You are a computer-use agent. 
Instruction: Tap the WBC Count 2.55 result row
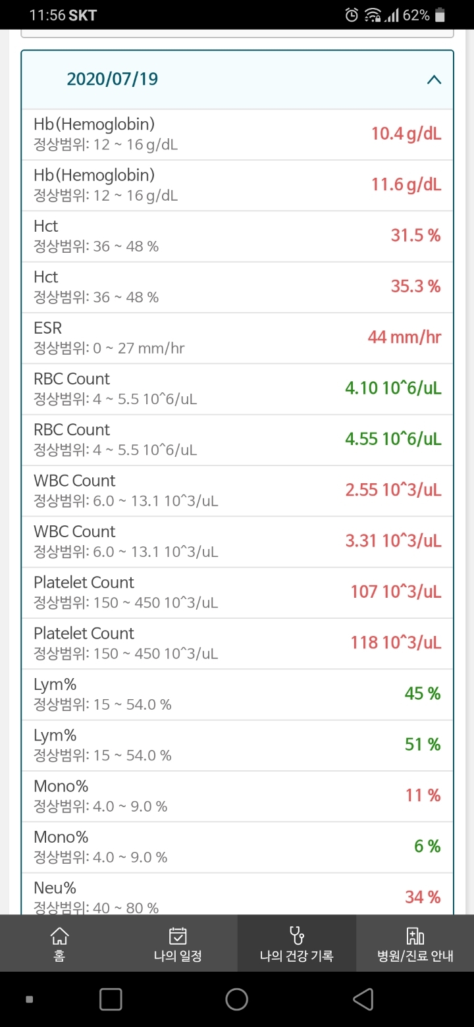237,490
